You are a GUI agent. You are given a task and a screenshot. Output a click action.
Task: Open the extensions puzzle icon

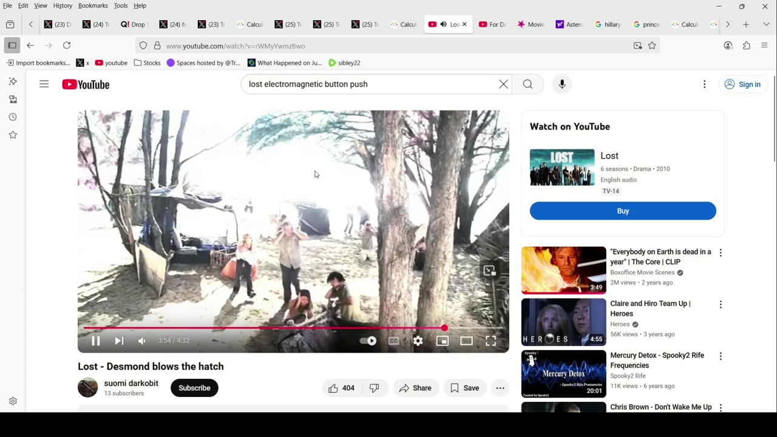click(747, 46)
